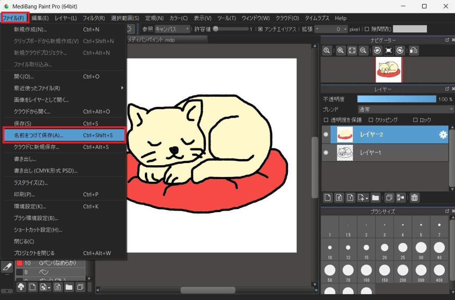
Task: Enable 透明度を保護 checkbox
Action: [x=326, y=120]
